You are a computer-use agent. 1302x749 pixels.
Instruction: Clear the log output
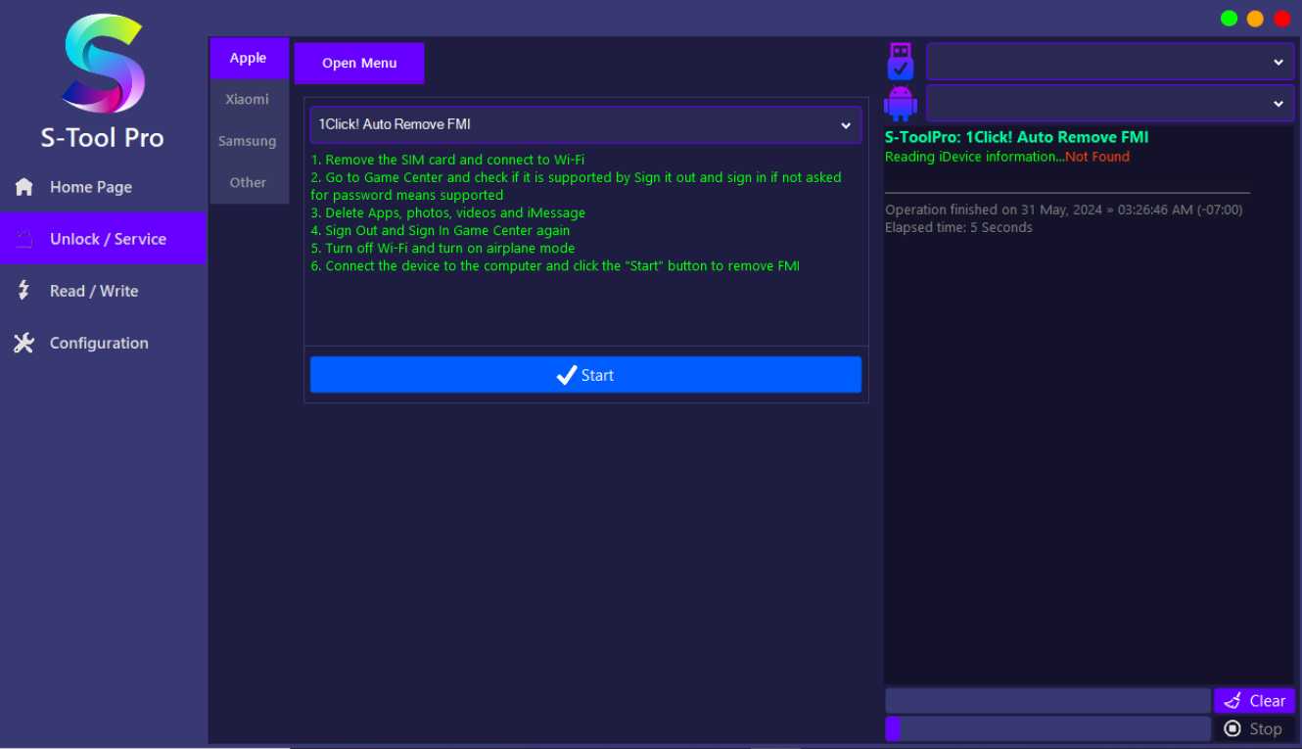pyautogui.click(x=1255, y=701)
